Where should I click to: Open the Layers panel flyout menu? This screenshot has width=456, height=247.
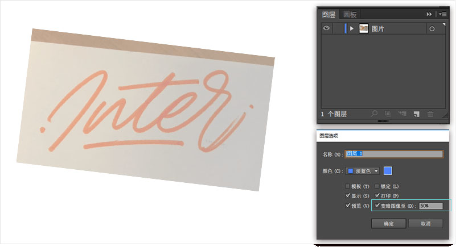pyautogui.click(x=442, y=14)
